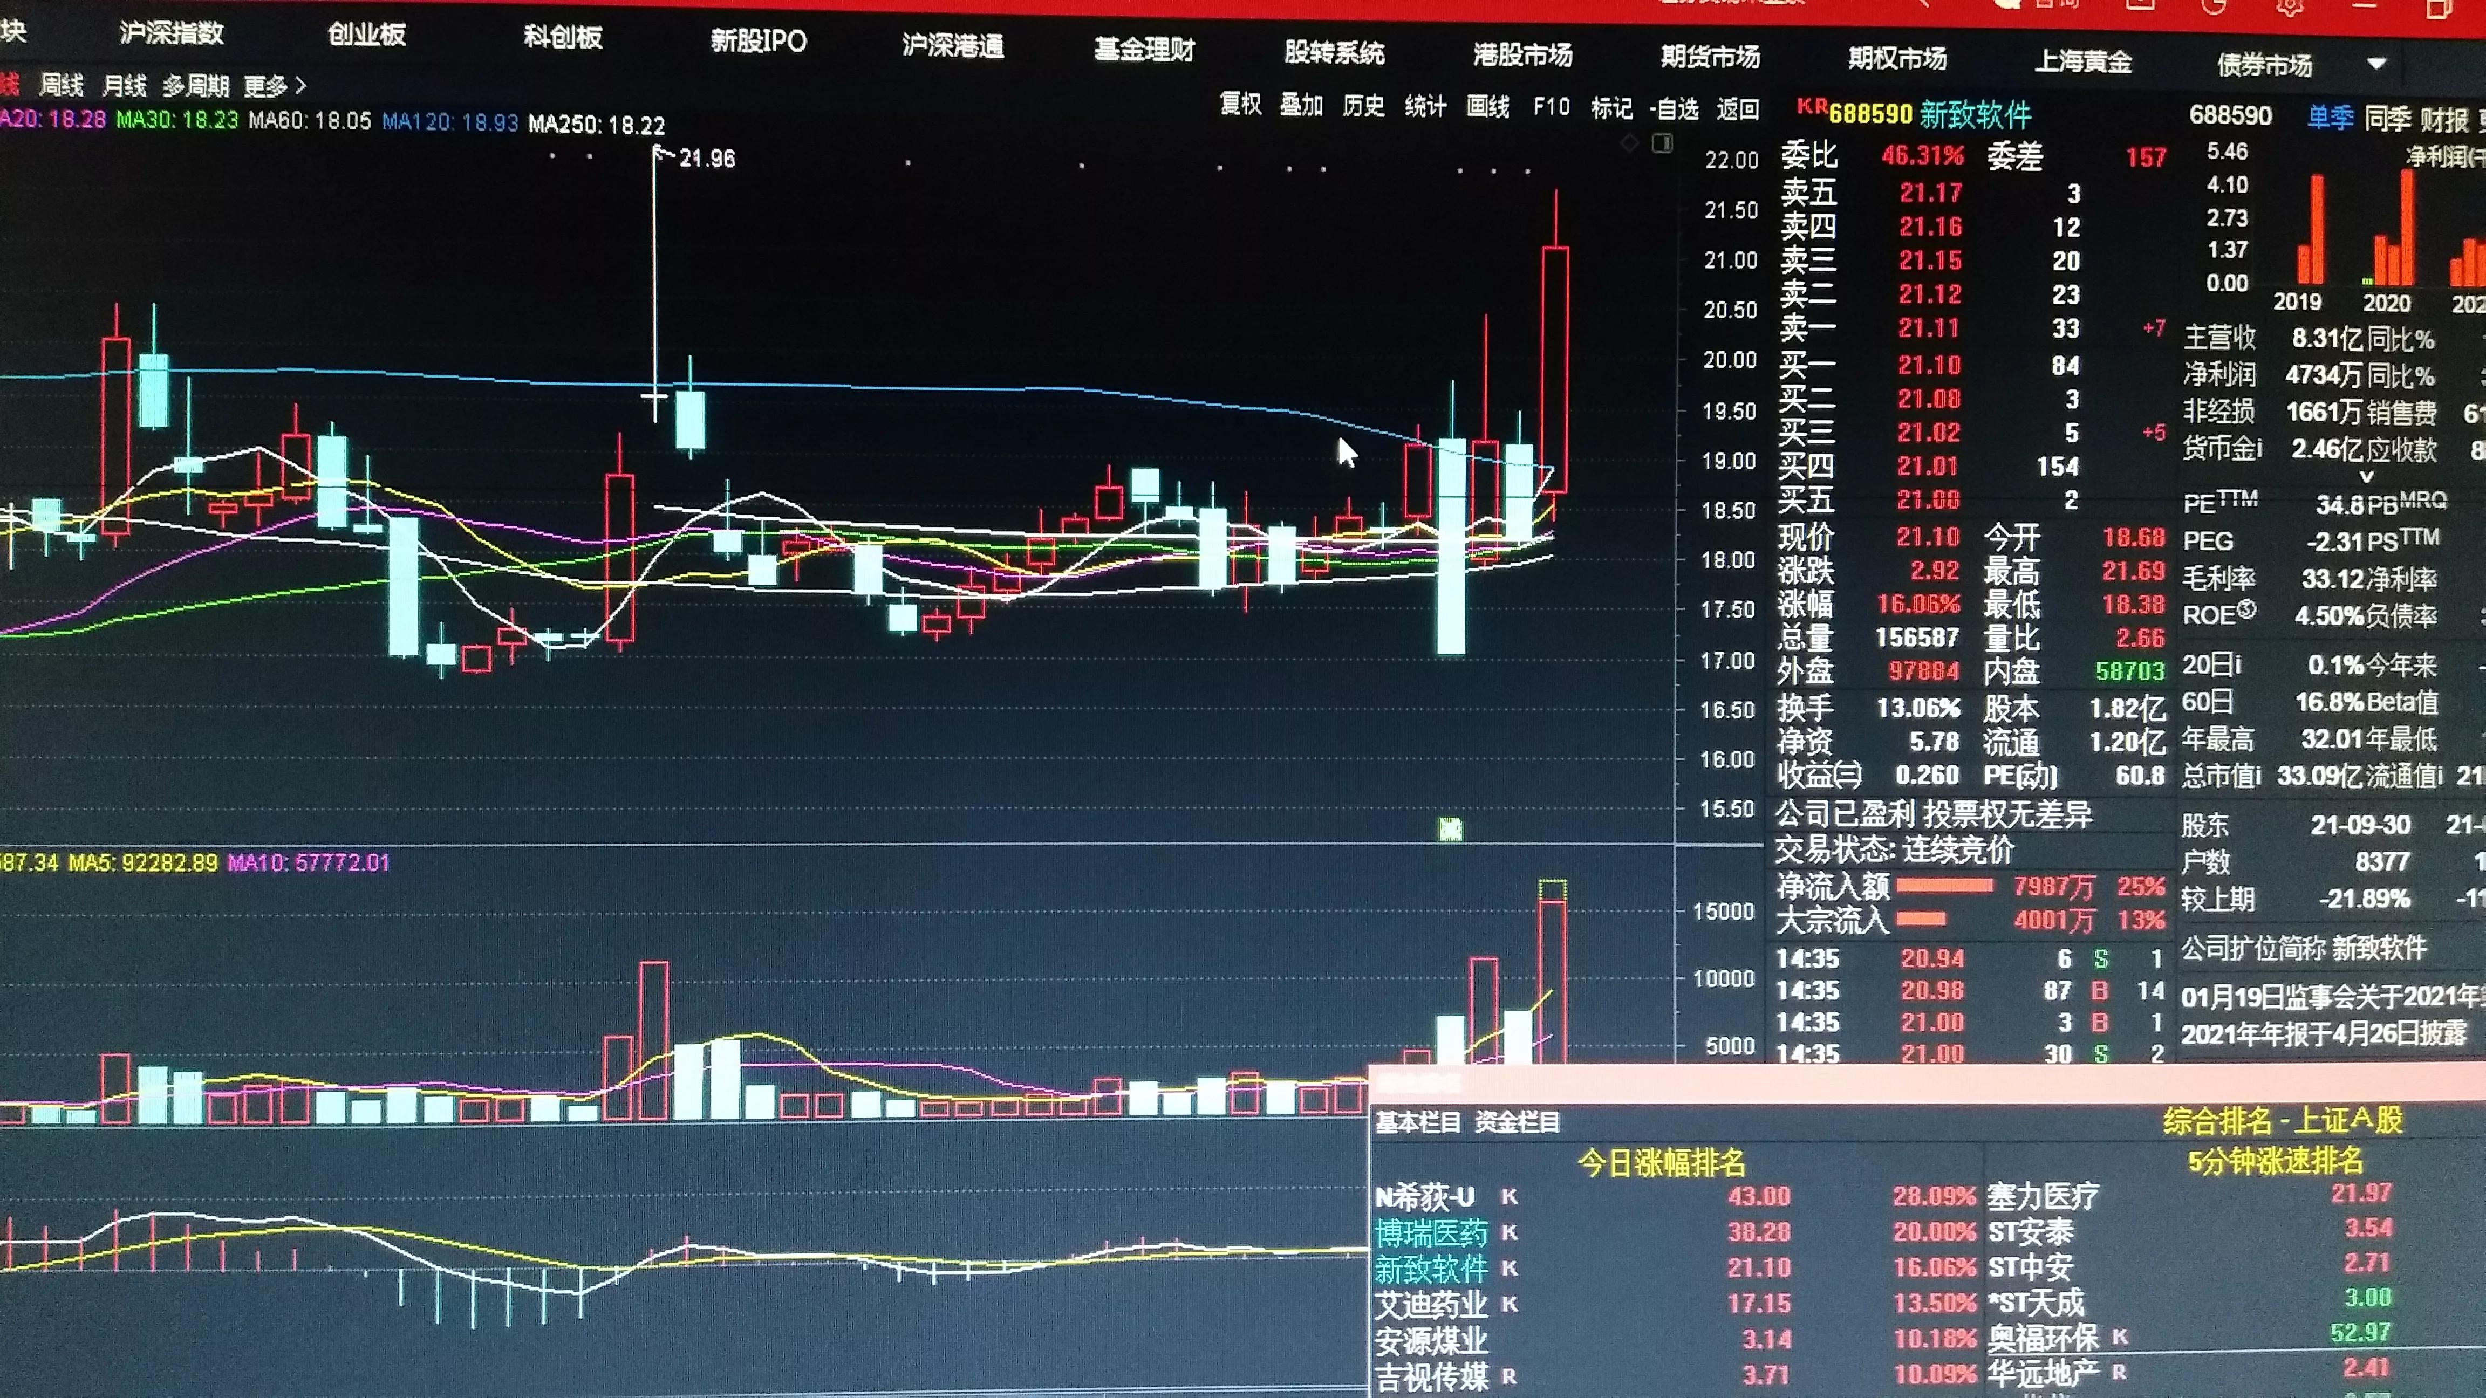2486x1398 pixels.
Task: Click the small split-window icon above the price axis
Action: 1663,143
